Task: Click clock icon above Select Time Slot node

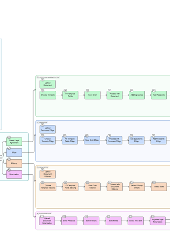Action: [x=131, y=216]
